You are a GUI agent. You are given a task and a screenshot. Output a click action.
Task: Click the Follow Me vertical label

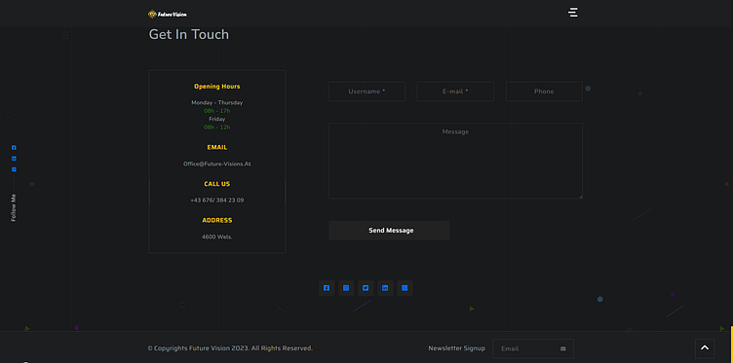[x=14, y=207]
